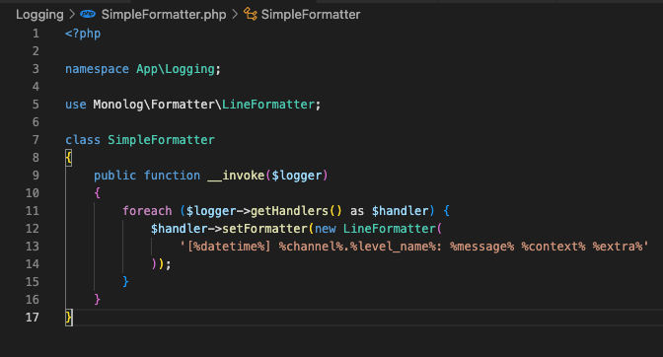The height and width of the screenshot is (357, 663).
Task: Click the chevron after Logging breadcrumb
Action: tap(72, 15)
